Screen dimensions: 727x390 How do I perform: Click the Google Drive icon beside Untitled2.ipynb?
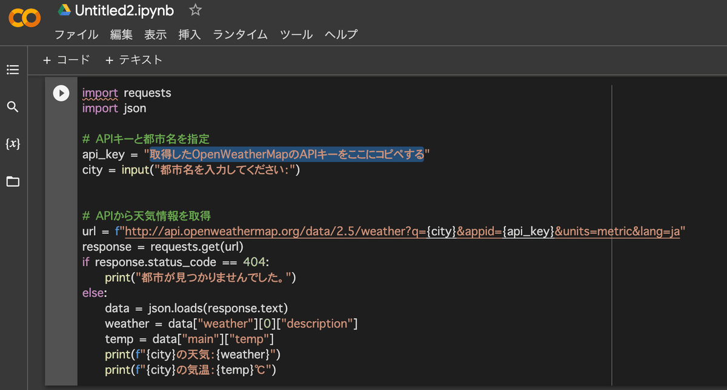64,10
